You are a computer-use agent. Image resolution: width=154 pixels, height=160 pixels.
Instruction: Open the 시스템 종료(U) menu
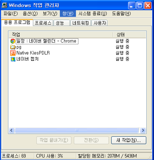click(93, 13)
